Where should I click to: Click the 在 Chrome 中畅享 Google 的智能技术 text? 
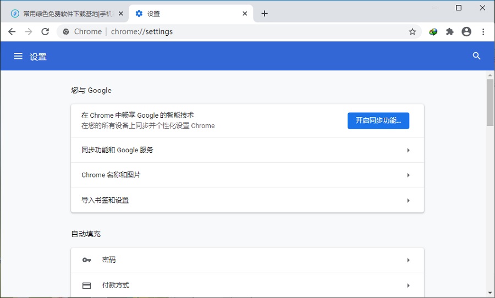point(137,115)
